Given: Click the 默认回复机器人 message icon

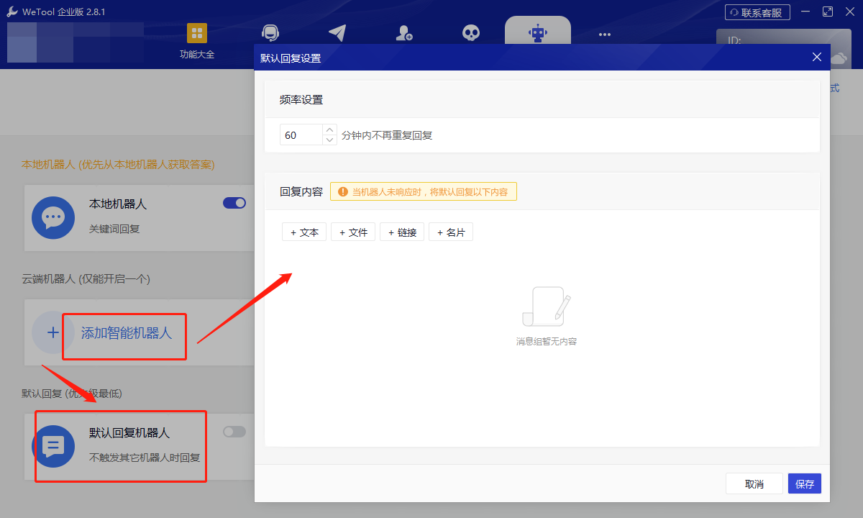Looking at the screenshot, I should click(53, 446).
